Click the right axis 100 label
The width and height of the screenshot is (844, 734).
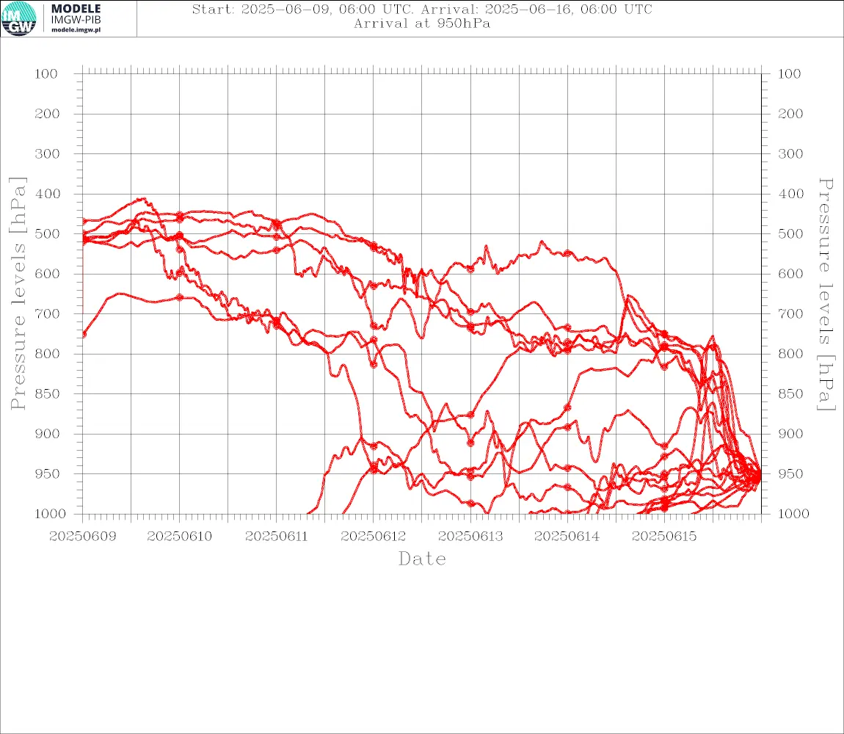tap(790, 74)
